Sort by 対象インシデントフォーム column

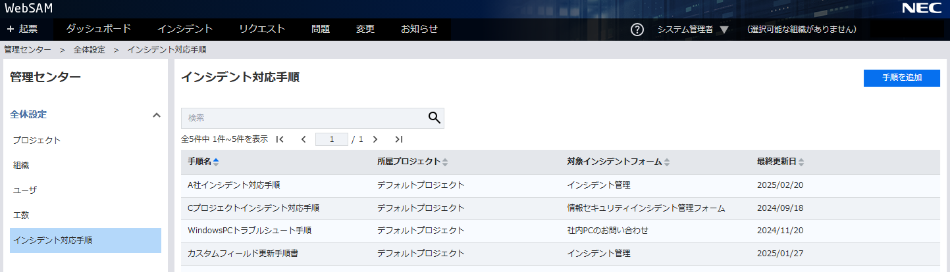click(667, 162)
